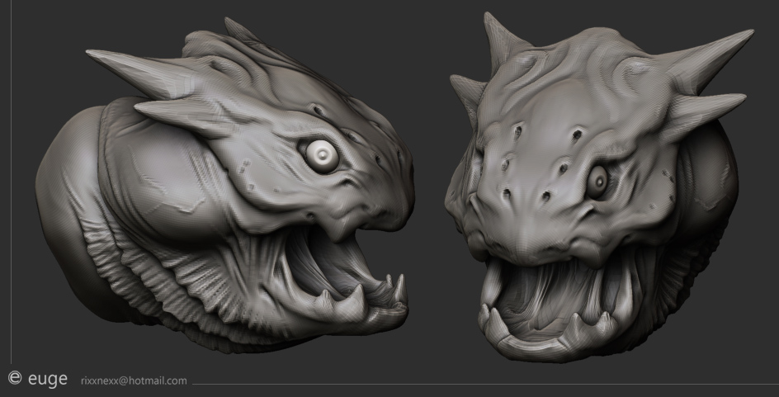This screenshot has height=397, width=779.
Task: Click the rixxnexx@hotmail.com email text
Action: point(135,381)
